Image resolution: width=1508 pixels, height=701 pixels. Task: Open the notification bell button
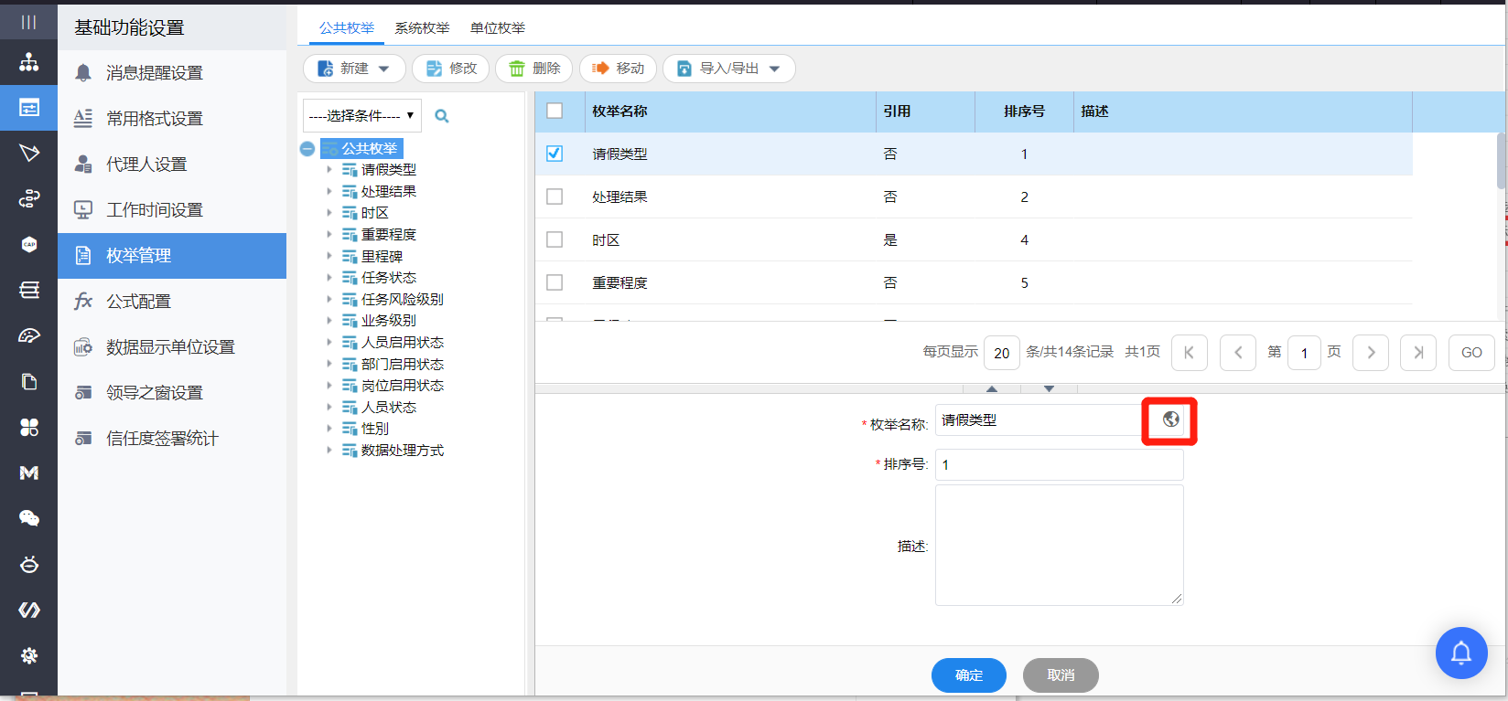pyautogui.click(x=1460, y=653)
